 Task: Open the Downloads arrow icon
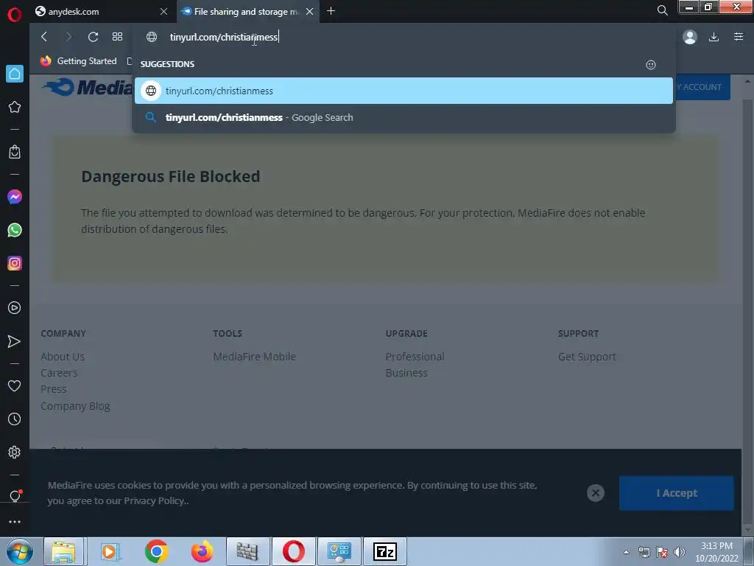pos(714,37)
